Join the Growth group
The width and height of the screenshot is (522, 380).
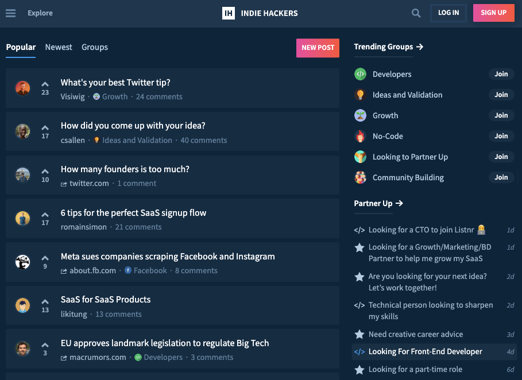pos(501,115)
